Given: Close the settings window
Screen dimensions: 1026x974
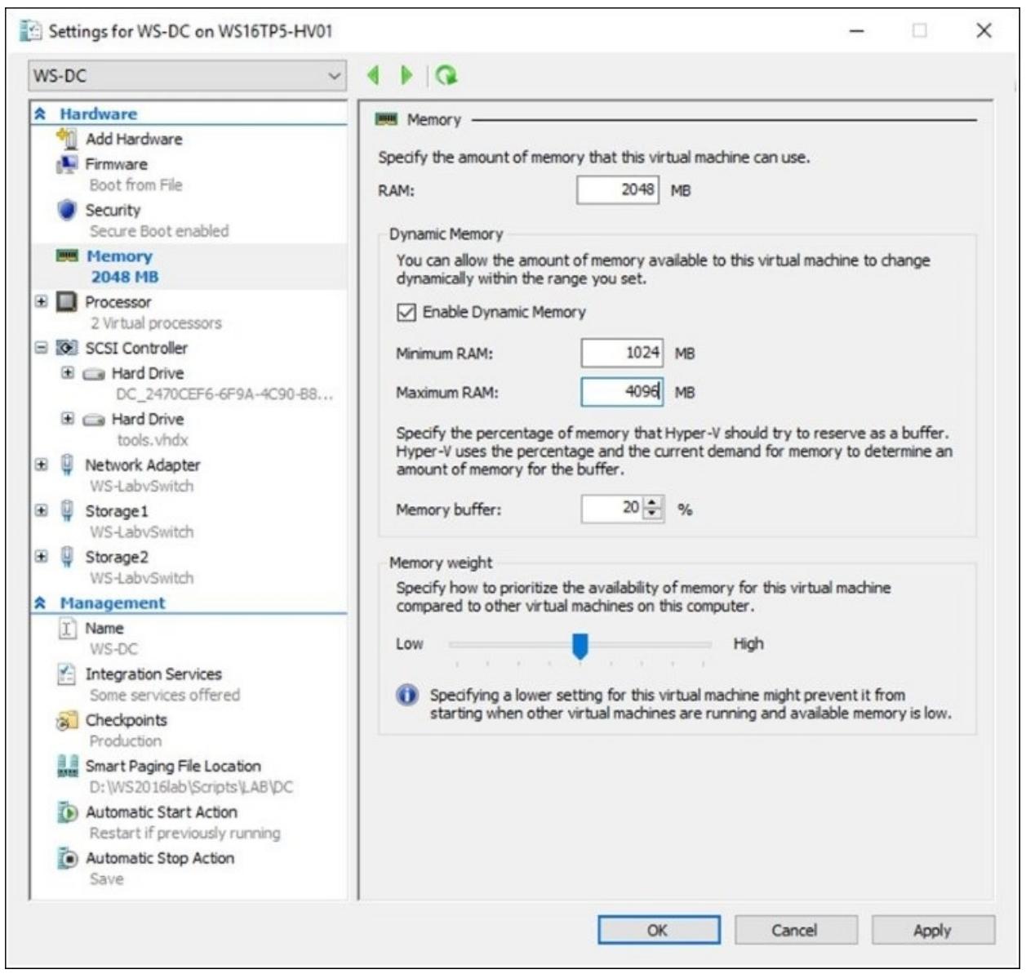Looking at the screenshot, I should [984, 31].
